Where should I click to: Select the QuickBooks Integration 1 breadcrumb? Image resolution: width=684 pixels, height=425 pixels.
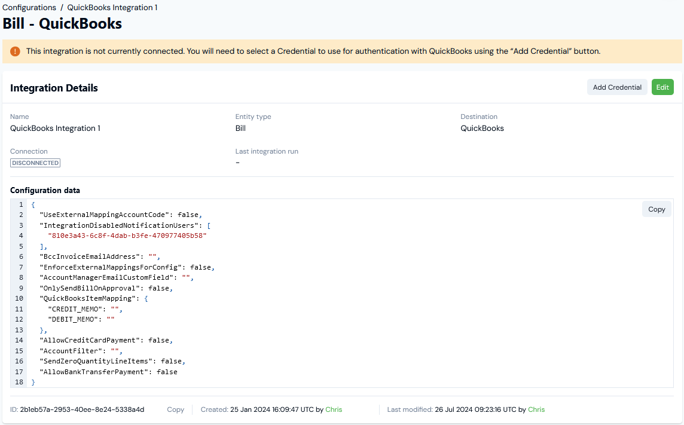(x=112, y=7)
